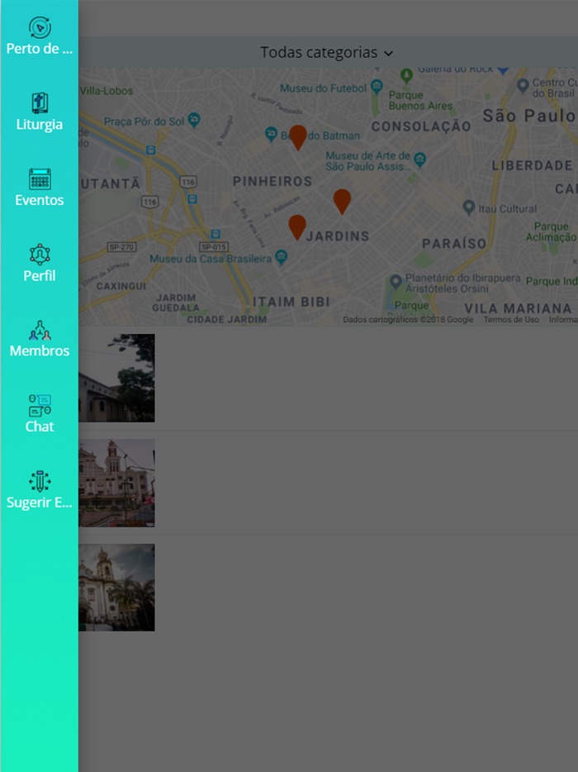
Task: Open the Perto de... compass icon
Action: click(40, 27)
